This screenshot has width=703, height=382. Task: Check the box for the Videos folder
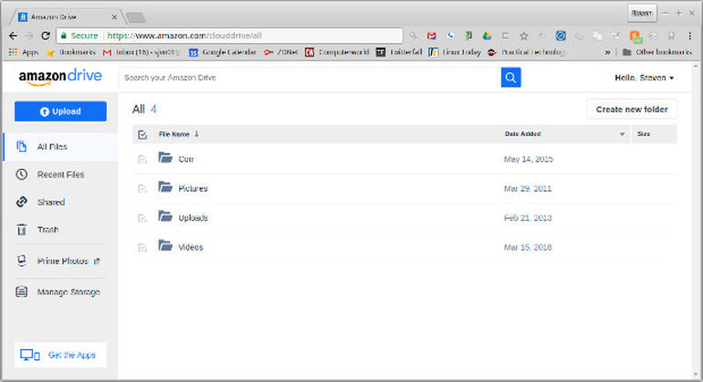[142, 248]
